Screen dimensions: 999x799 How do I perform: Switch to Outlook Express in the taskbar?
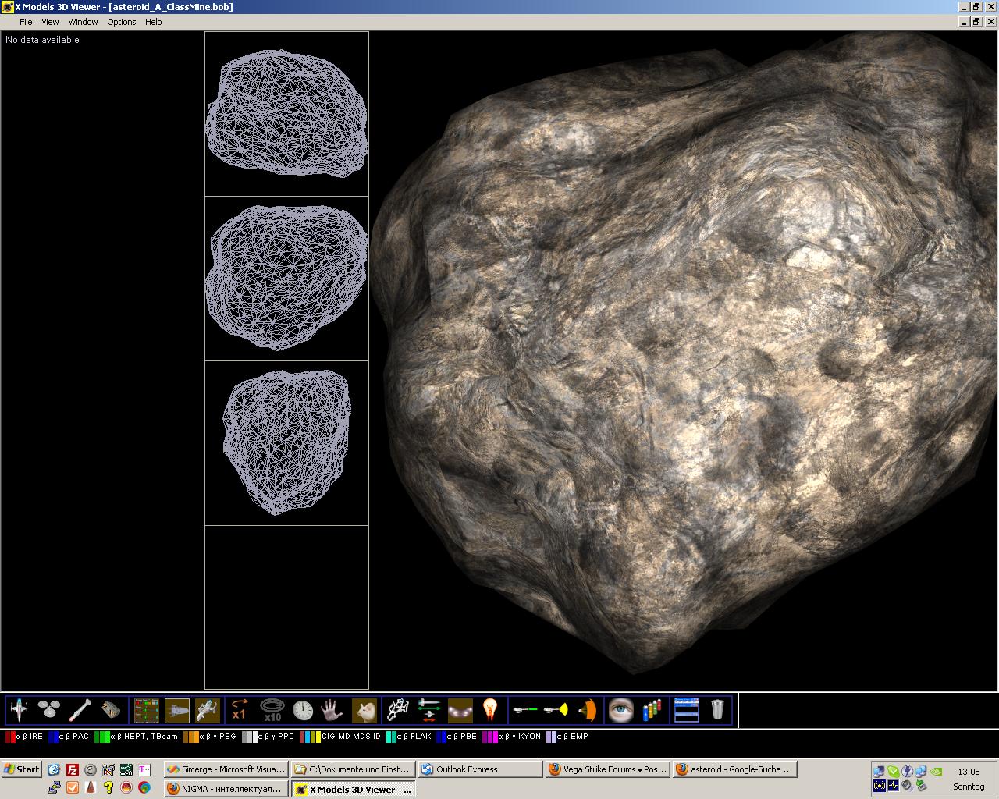(479, 769)
